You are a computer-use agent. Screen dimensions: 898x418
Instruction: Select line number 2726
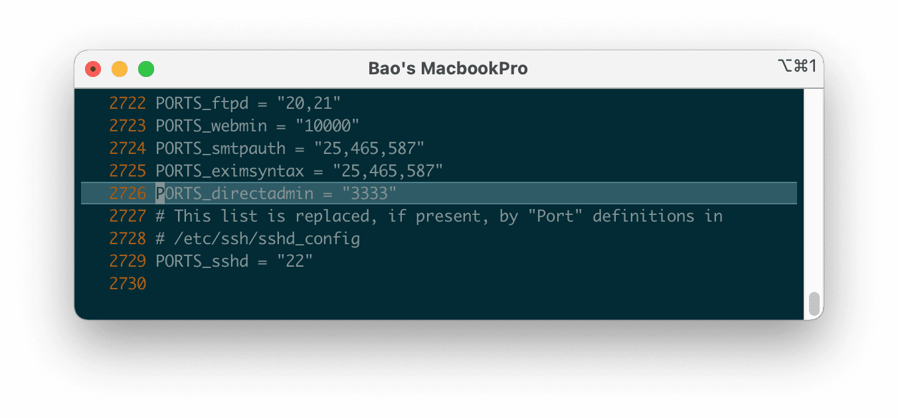pos(128,193)
